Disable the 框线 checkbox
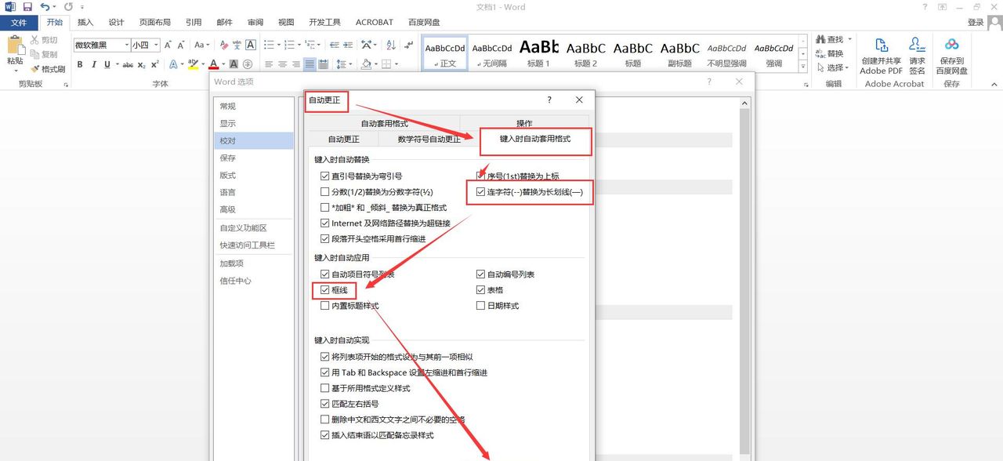 point(324,289)
